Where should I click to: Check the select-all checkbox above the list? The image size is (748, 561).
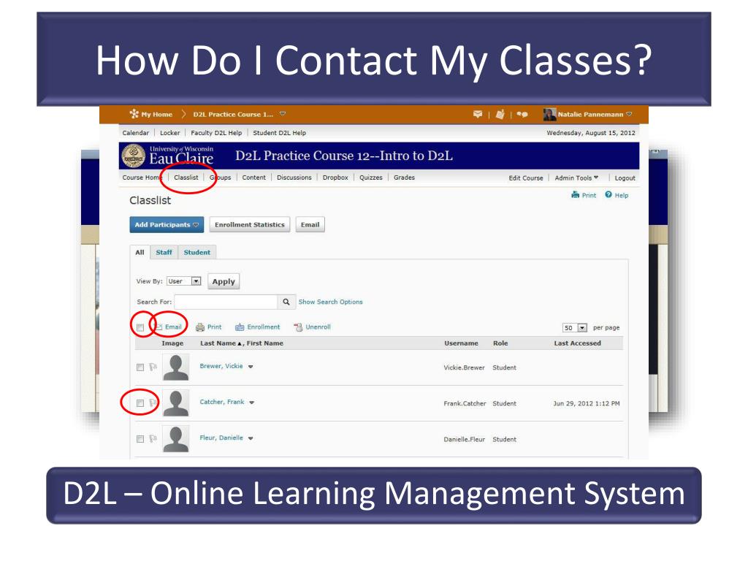coord(140,328)
